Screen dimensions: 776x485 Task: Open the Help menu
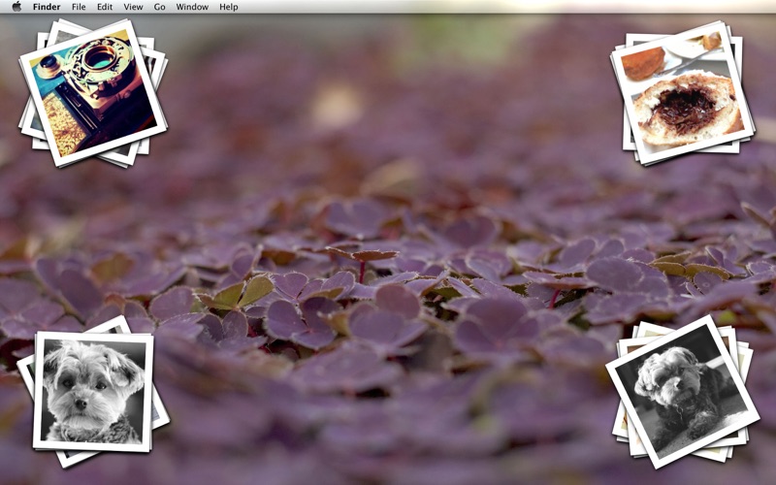tap(229, 7)
